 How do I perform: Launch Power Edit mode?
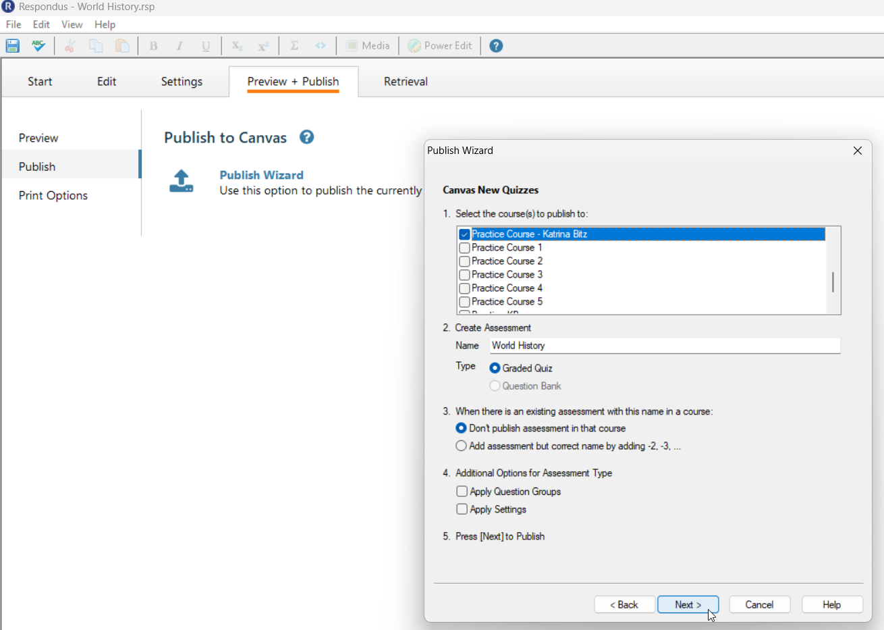(439, 45)
